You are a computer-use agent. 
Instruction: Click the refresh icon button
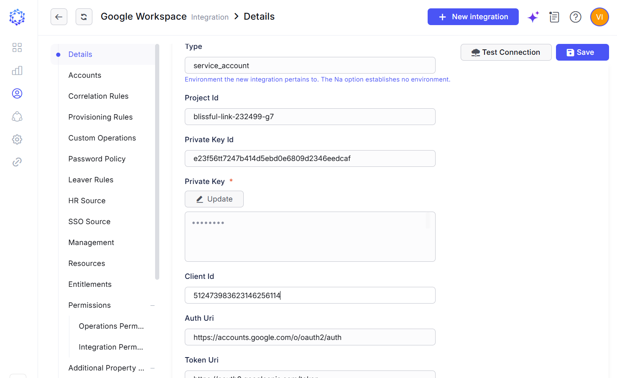pos(84,17)
